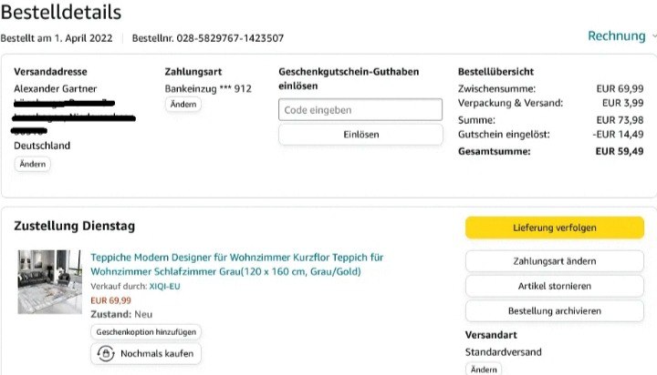Visit seller XIQI-EU link
This screenshot has width=657, height=375.
coord(163,286)
